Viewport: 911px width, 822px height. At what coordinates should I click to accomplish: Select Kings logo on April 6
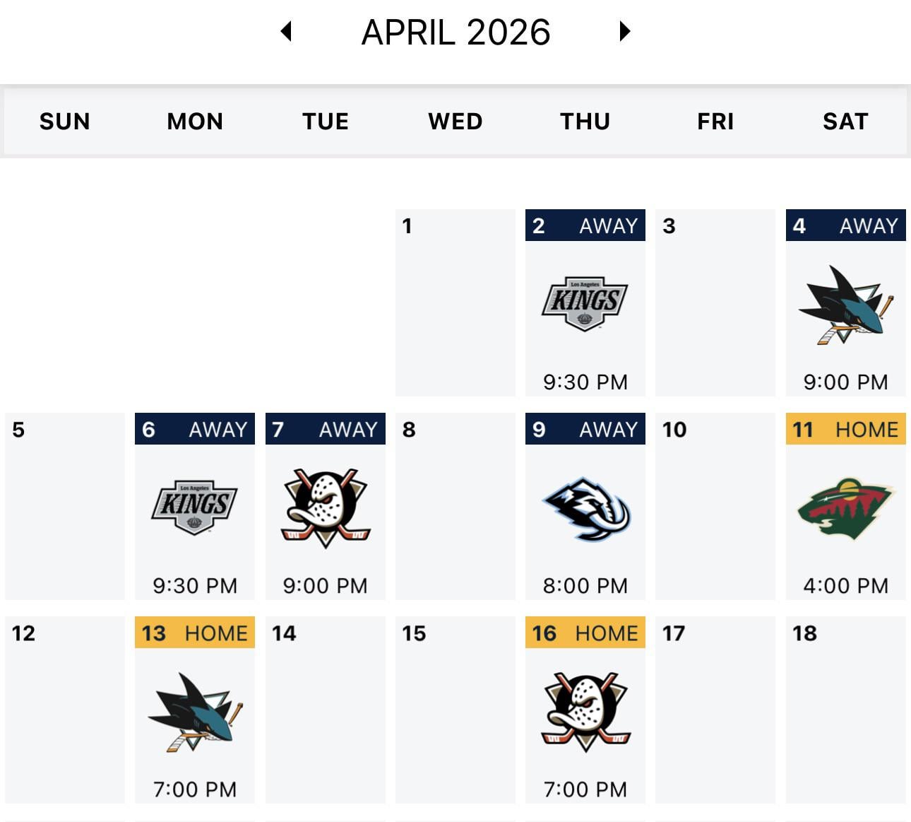point(194,507)
